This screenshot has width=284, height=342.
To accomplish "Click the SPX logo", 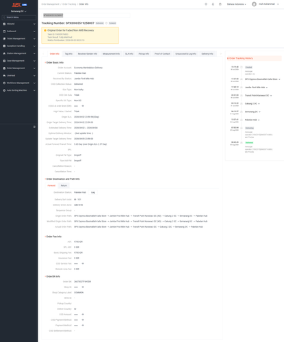I will [x=16, y=5].
